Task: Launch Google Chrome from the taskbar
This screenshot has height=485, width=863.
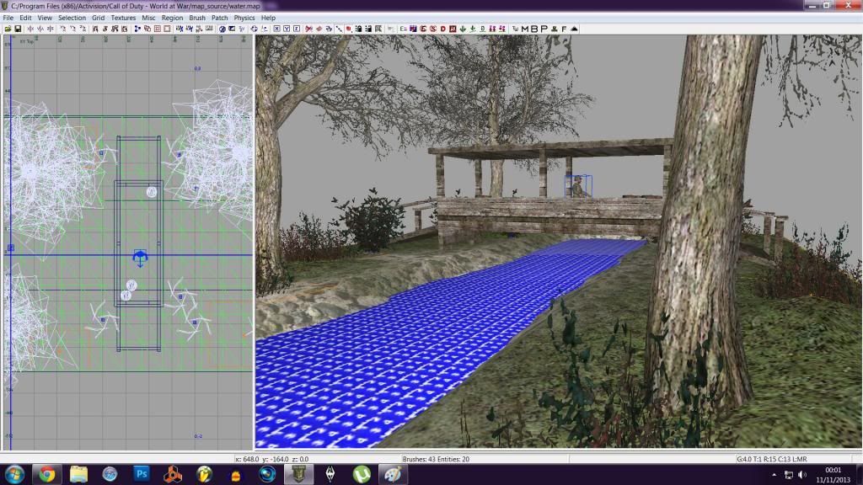Action: [47, 474]
